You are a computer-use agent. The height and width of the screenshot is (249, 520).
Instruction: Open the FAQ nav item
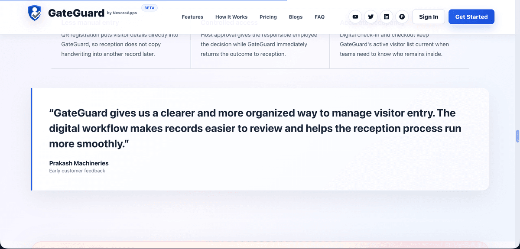coord(319,17)
